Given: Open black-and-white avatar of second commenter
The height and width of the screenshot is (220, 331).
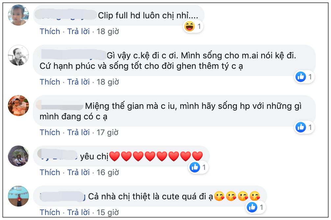Looking at the screenshot, I should coord(18,55).
